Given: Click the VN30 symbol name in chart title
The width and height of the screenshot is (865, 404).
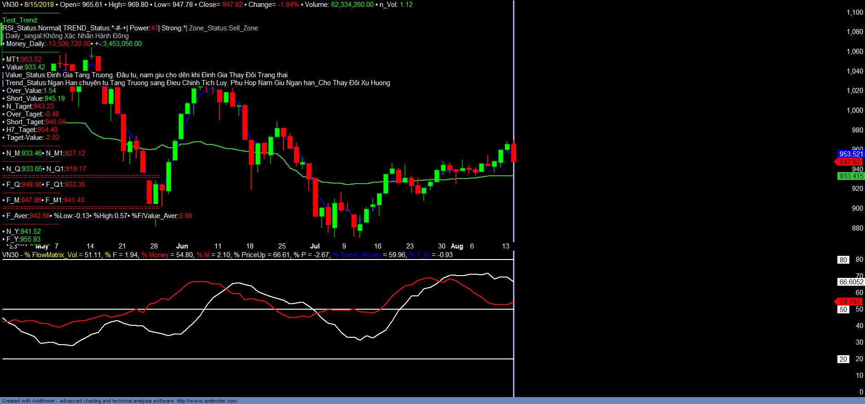Looking at the screenshot, I should [10, 5].
